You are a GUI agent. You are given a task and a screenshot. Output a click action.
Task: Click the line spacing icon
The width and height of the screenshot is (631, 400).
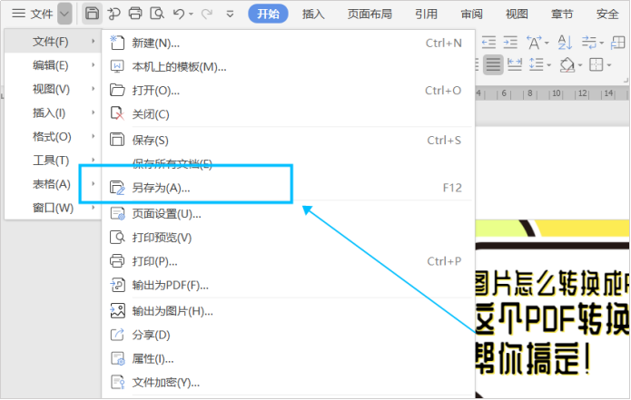pos(536,64)
